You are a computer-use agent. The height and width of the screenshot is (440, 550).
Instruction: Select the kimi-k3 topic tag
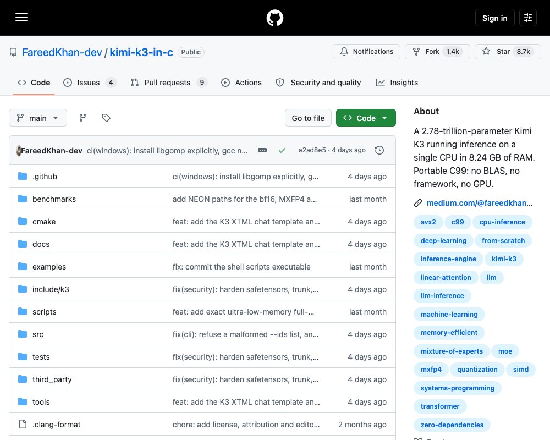pos(504,259)
